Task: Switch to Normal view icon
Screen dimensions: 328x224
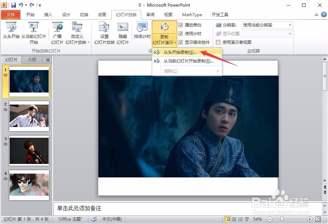Action: point(227,219)
